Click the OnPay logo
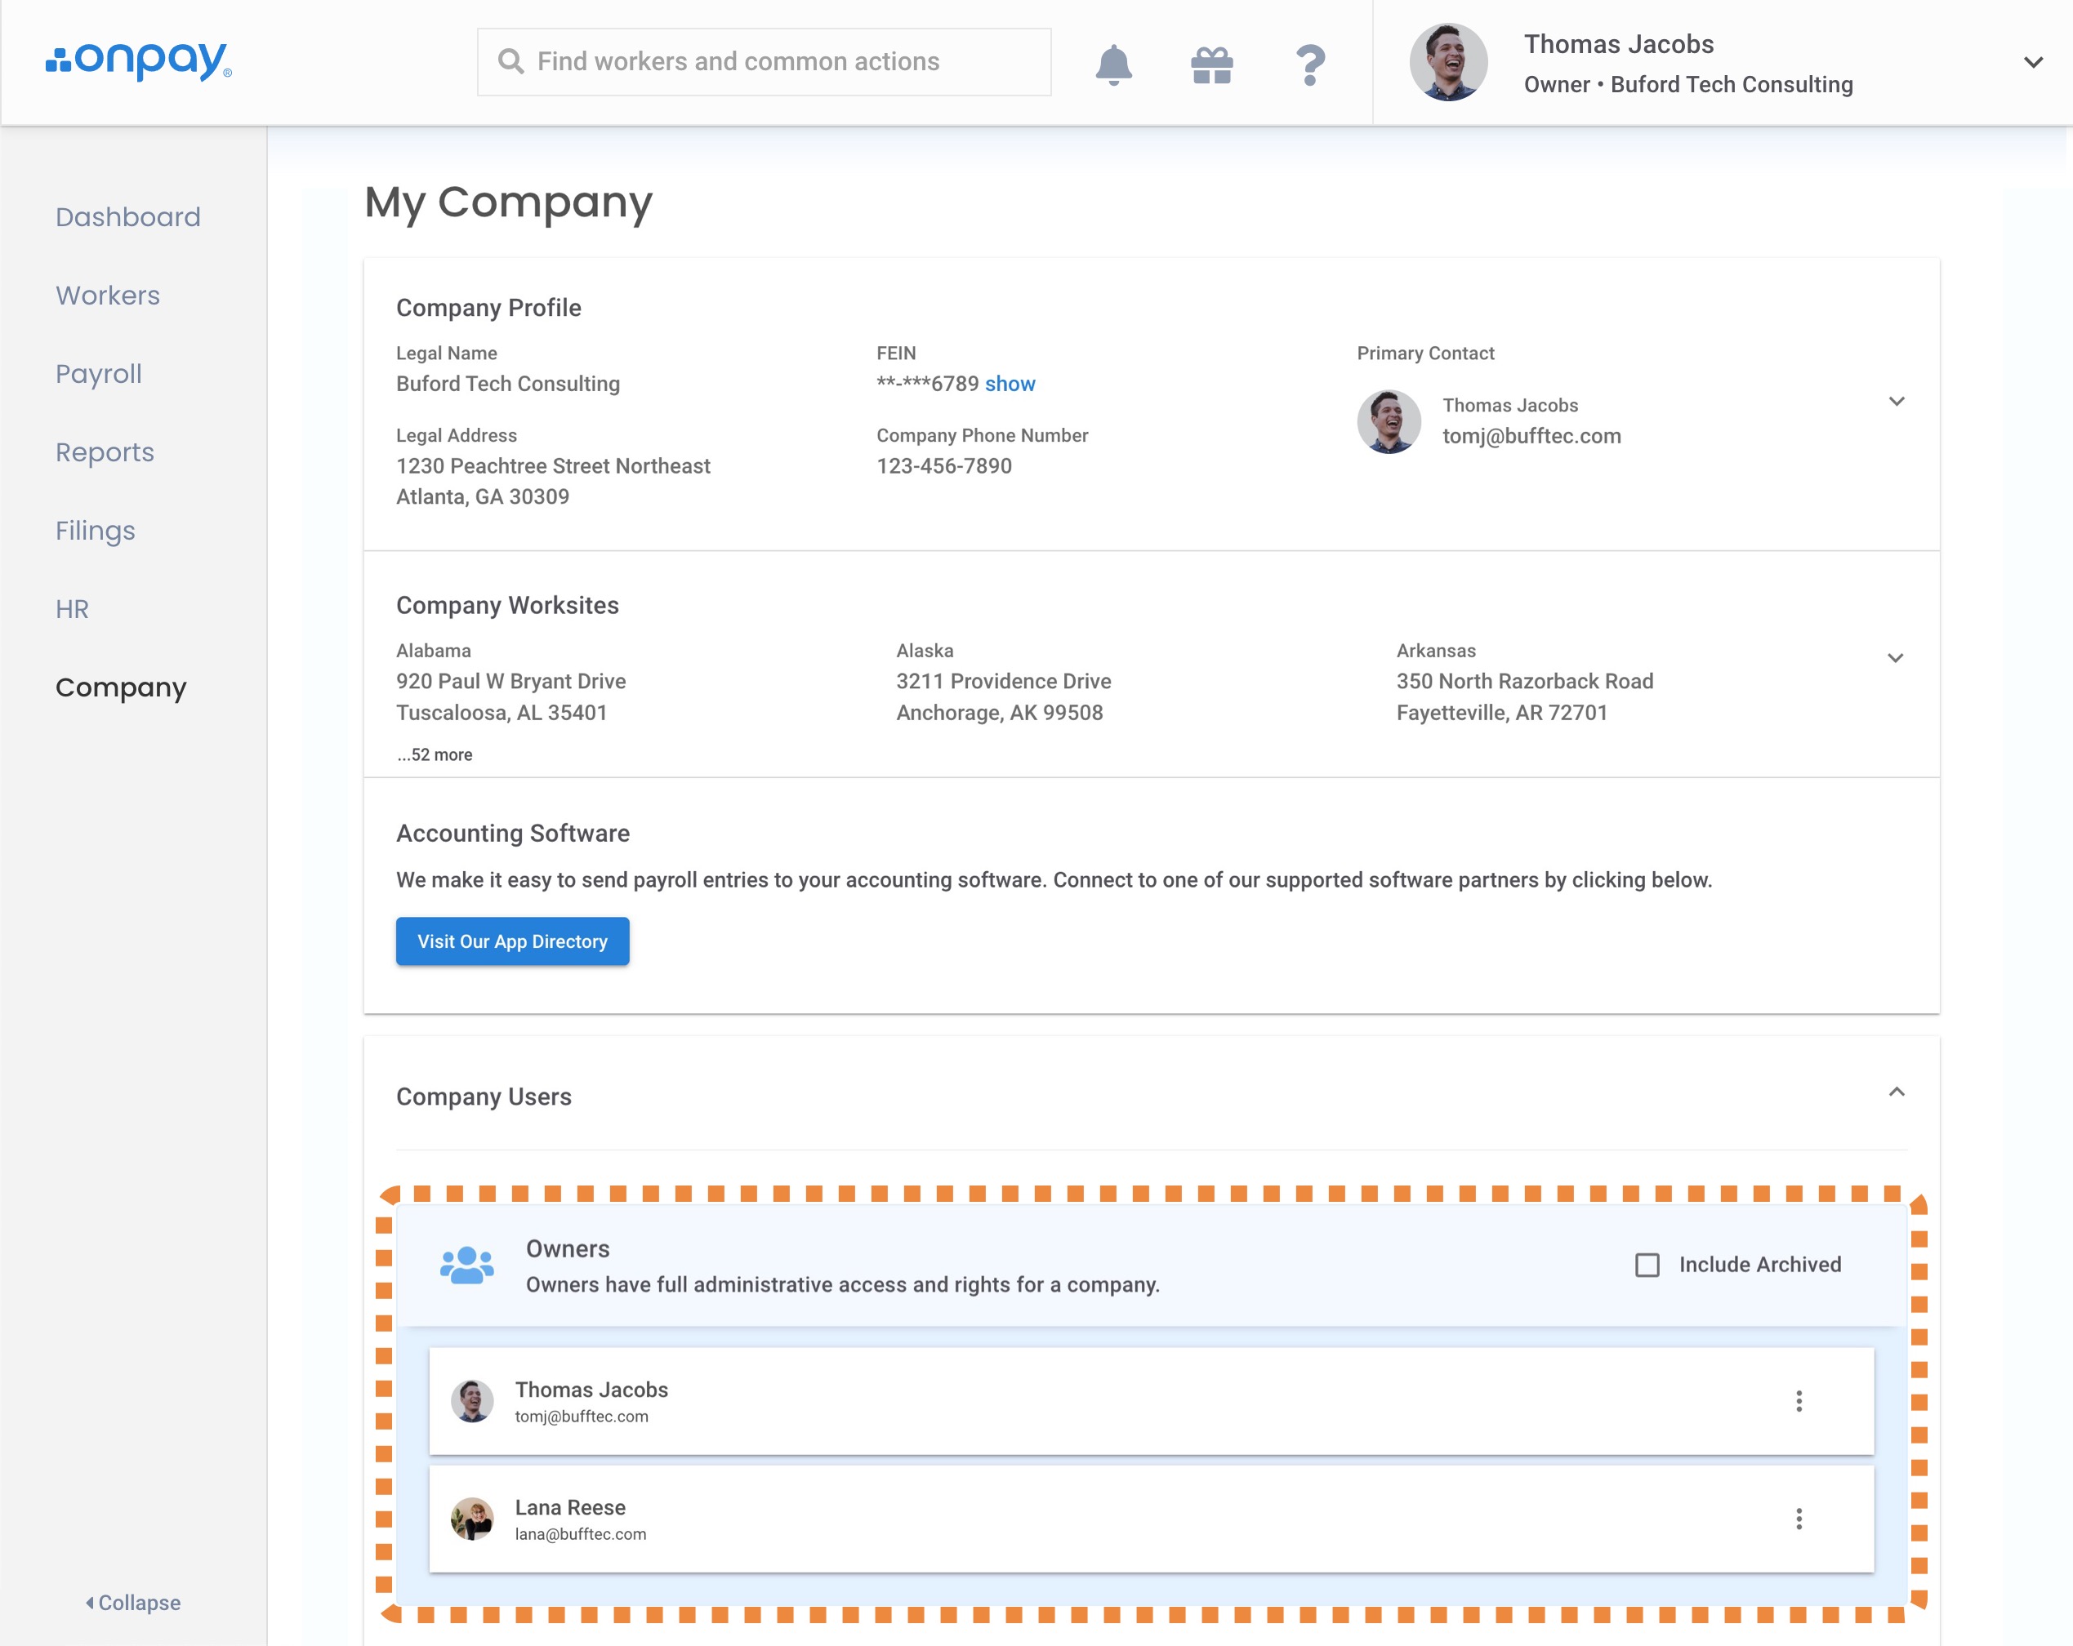 (x=139, y=60)
